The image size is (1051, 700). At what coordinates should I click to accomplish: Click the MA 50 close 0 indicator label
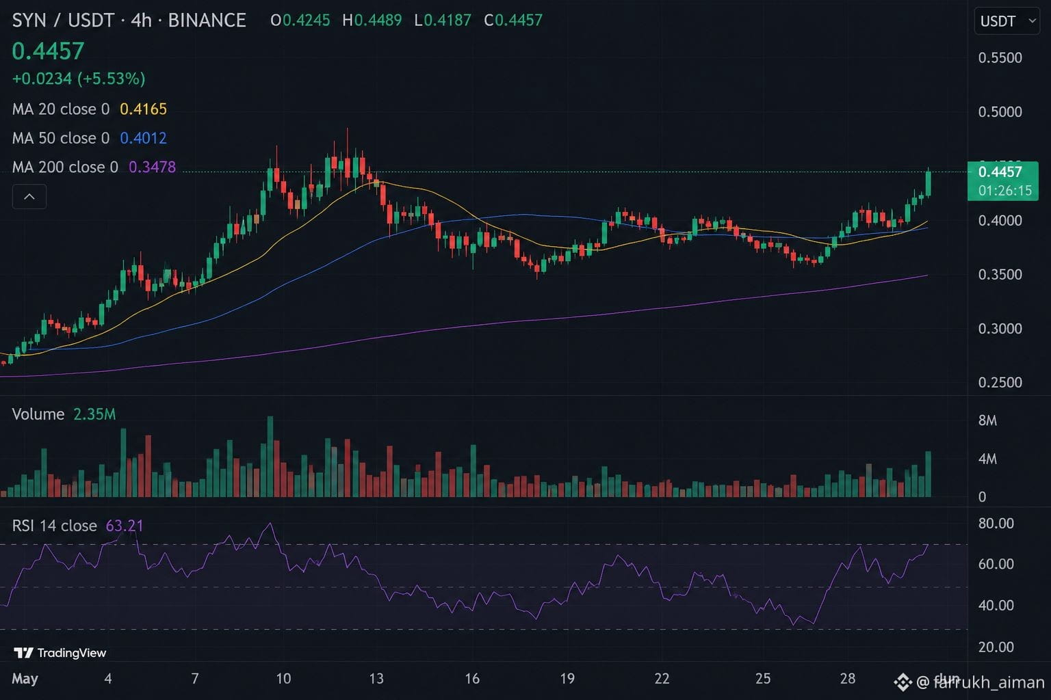coord(61,138)
